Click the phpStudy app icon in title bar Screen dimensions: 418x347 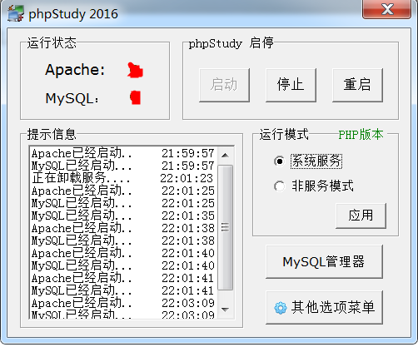pyautogui.click(x=16, y=13)
